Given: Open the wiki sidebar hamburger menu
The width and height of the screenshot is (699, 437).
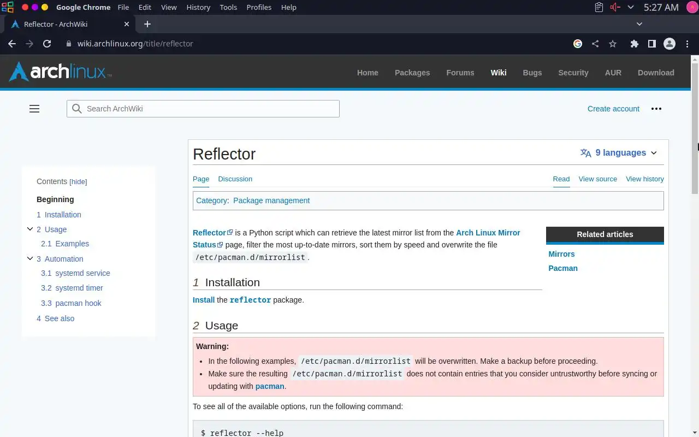Looking at the screenshot, I should click(x=34, y=109).
